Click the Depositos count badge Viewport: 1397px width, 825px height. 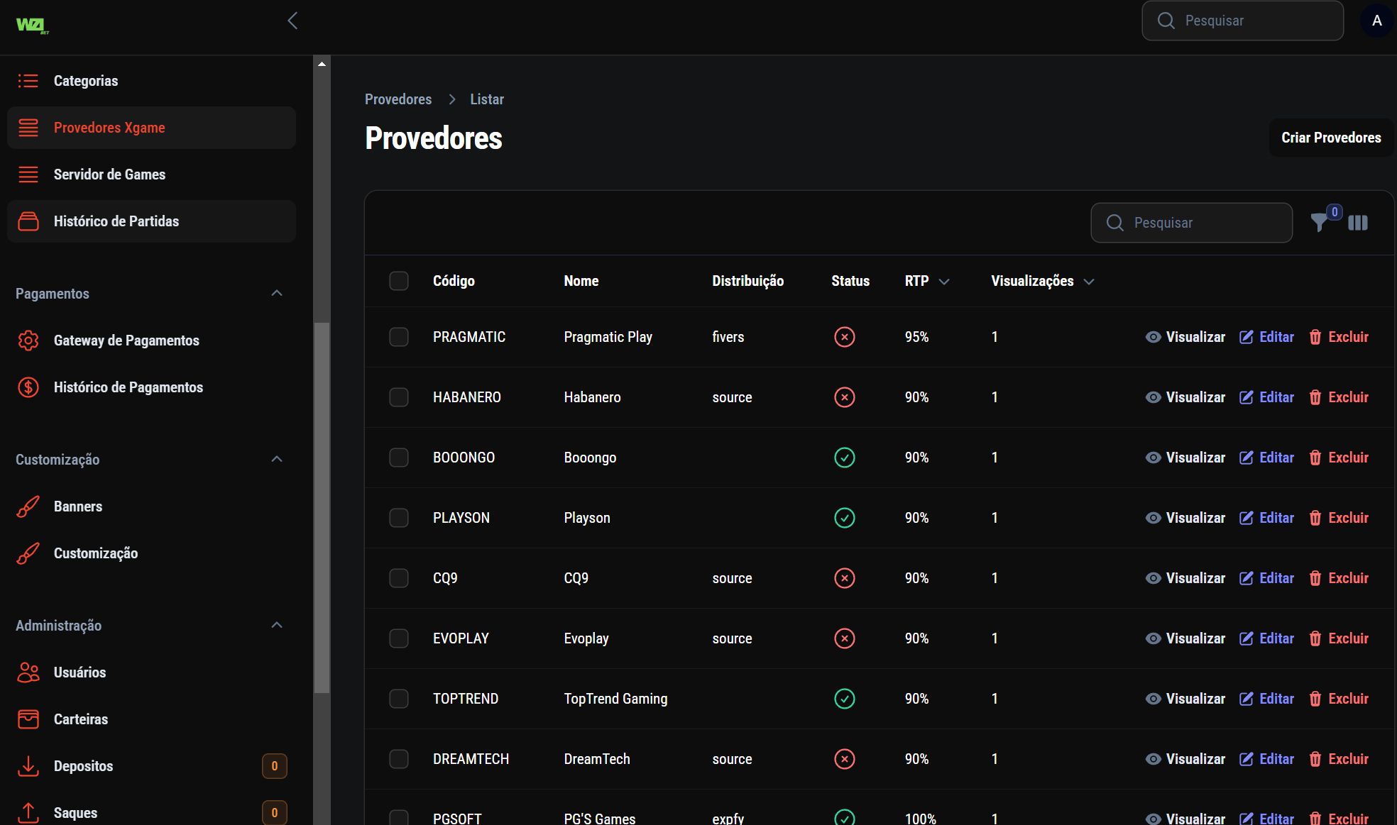click(275, 766)
